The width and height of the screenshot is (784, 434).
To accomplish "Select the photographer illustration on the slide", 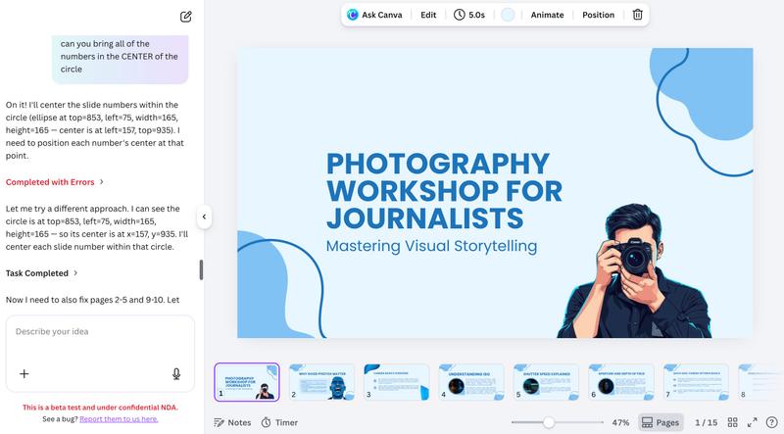I will 634,270.
